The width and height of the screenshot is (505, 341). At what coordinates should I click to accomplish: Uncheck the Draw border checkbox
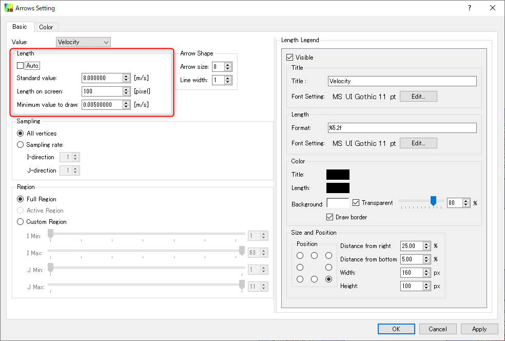click(330, 217)
